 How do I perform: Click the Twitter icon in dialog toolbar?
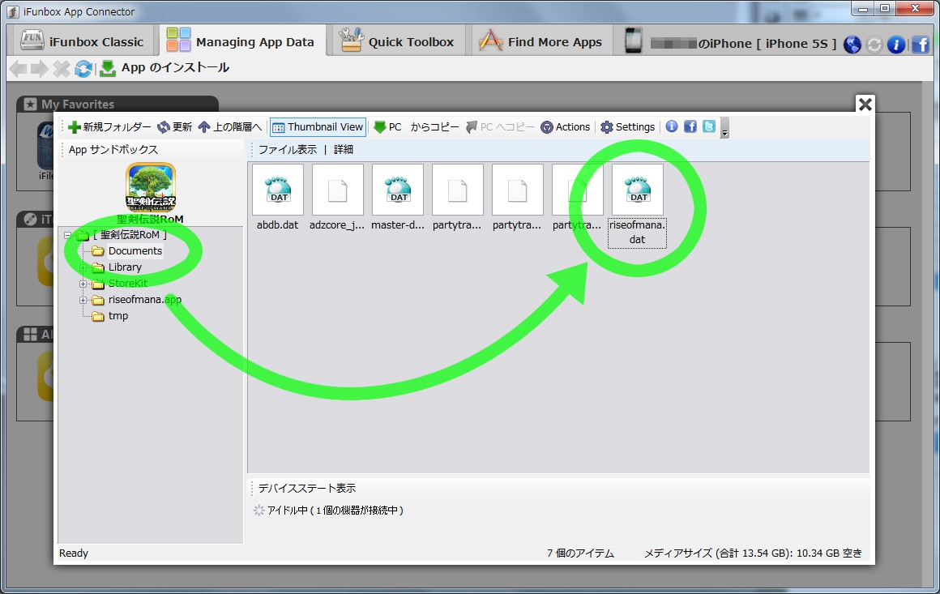click(x=709, y=126)
